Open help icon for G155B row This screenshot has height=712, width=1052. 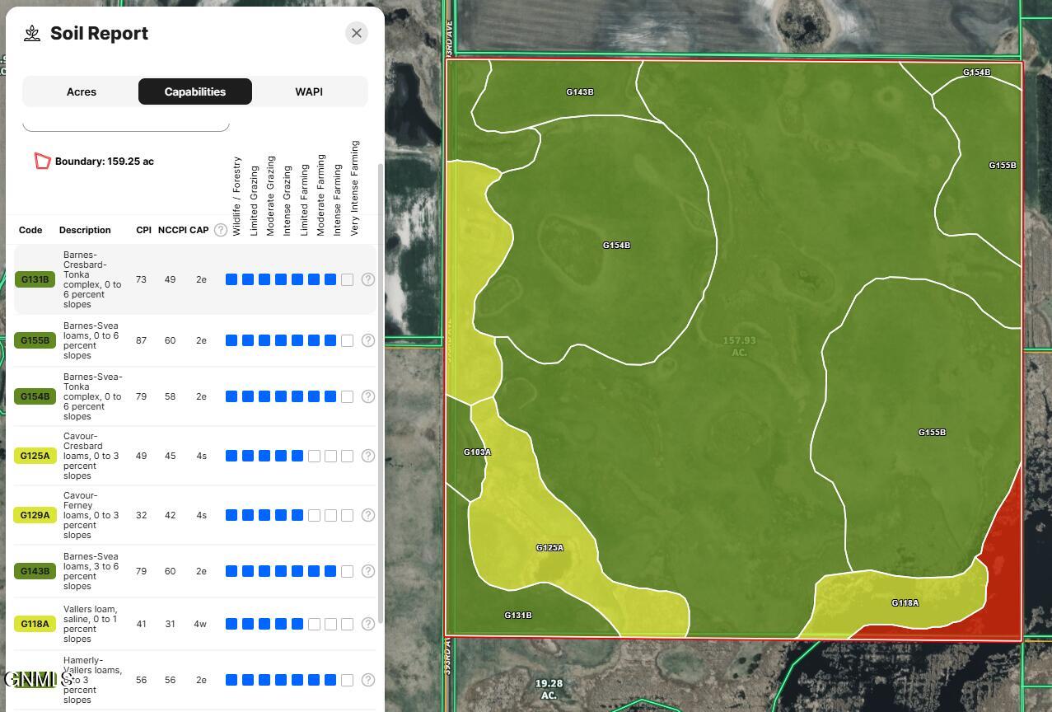click(368, 340)
